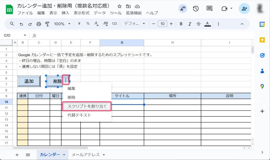270x160 pixels.
Task: Star this spreadsheet document
Action: (119, 6)
